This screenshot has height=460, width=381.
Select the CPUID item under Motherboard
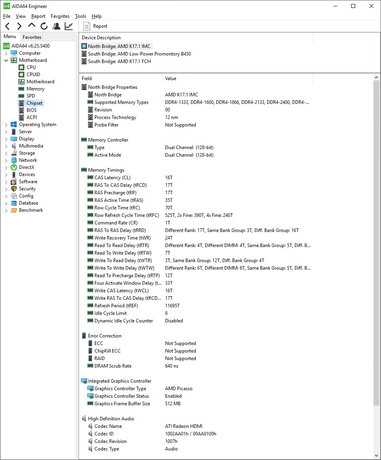point(33,75)
